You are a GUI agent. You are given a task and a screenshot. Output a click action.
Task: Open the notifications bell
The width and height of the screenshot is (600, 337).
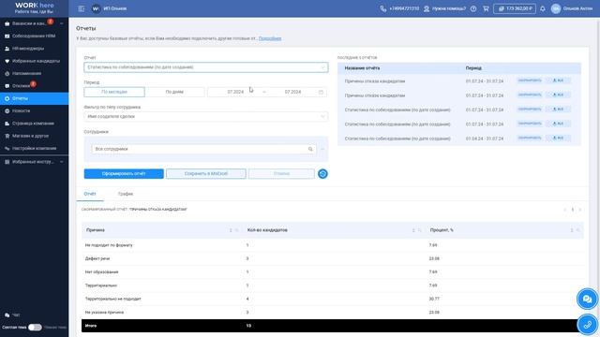pos(543,8)
